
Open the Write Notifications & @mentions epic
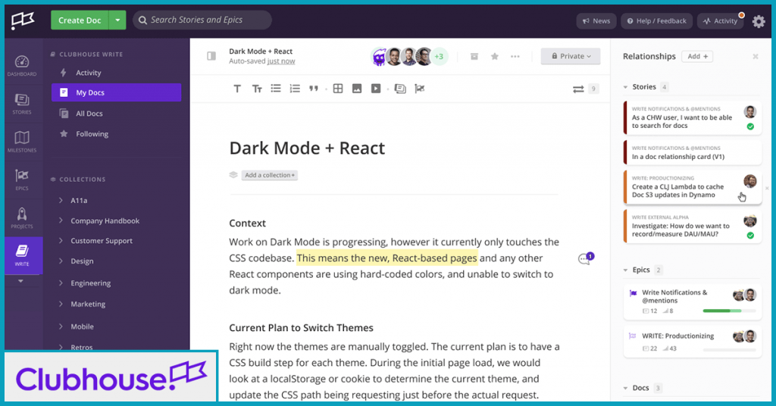pos(693,301)
